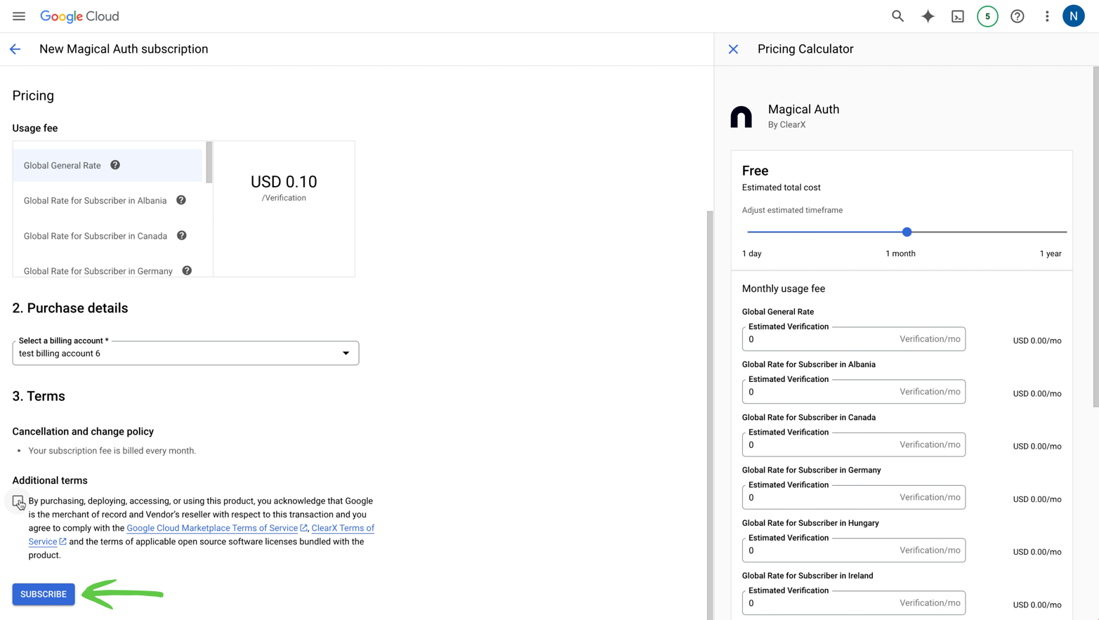Click the usage fee list scrollbar
The height and width of the screenshot is (620, 1099).
209,162
